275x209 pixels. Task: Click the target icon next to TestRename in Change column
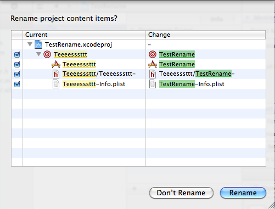click(x=153, y=54)
